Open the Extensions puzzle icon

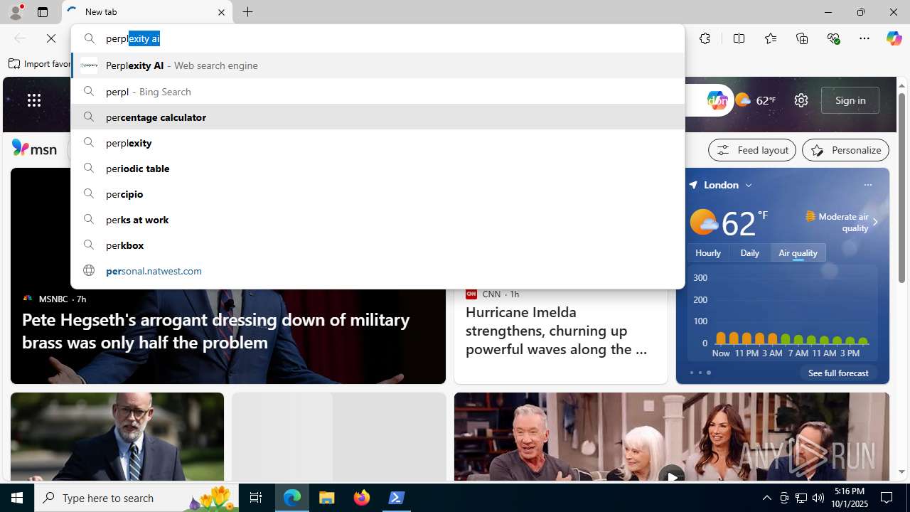click(x=705, y=38)
